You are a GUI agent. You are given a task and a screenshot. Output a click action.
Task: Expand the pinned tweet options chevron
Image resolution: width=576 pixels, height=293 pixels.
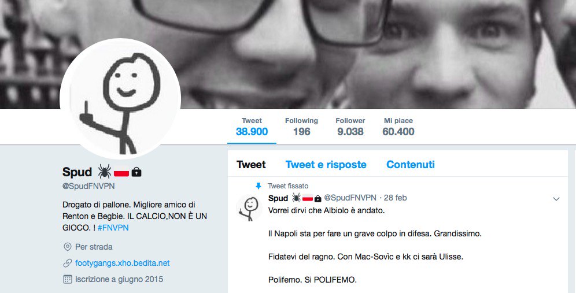(556, 199)
